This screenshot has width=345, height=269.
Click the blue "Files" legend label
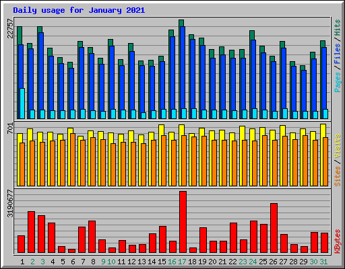pos(338,53)
